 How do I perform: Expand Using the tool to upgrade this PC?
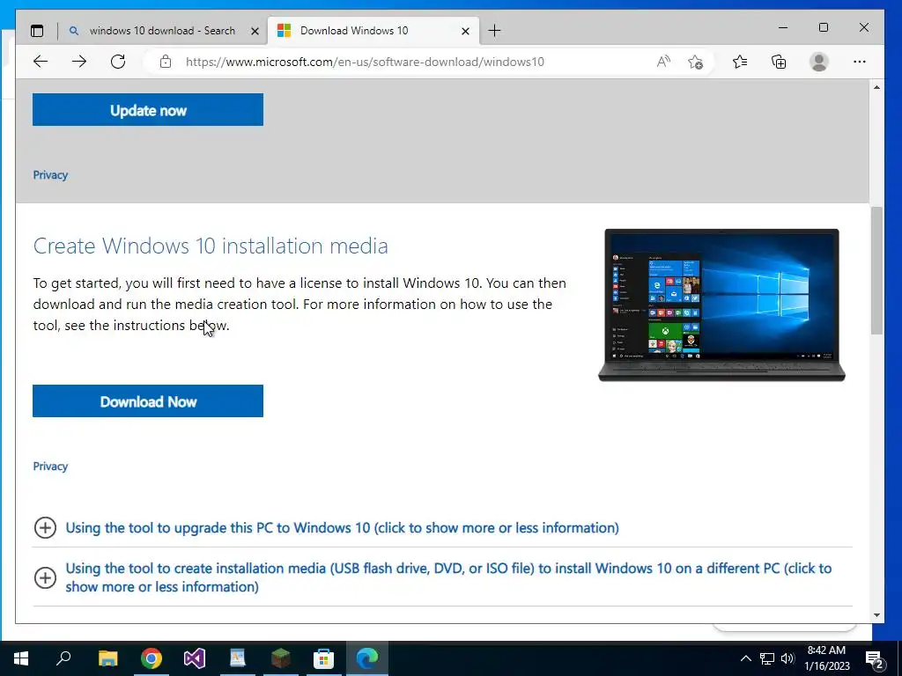click(x=343, y=528)
